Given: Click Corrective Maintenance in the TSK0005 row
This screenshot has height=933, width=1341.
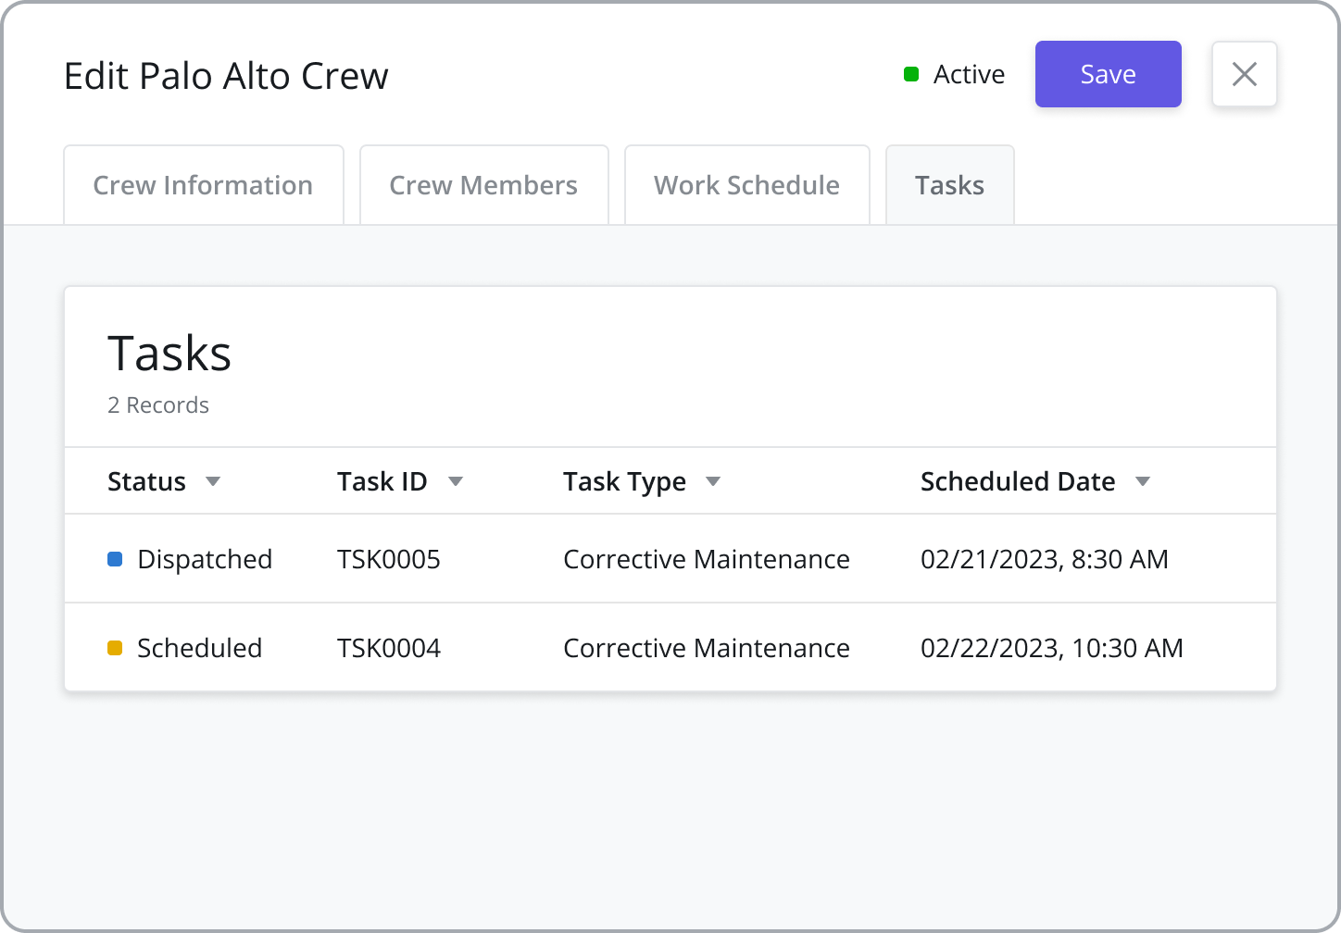Looking at the screenshot, I should click(x=707, y=559).
